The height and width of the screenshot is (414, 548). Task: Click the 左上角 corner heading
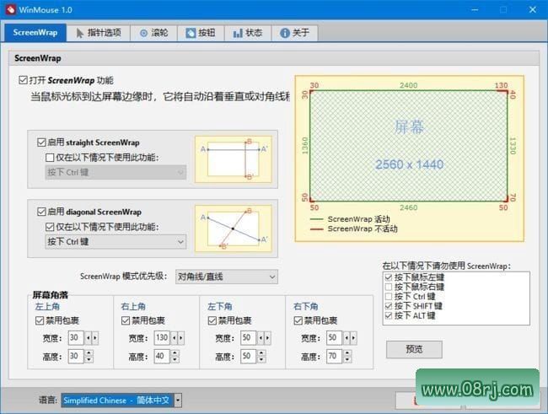(47, 307)
